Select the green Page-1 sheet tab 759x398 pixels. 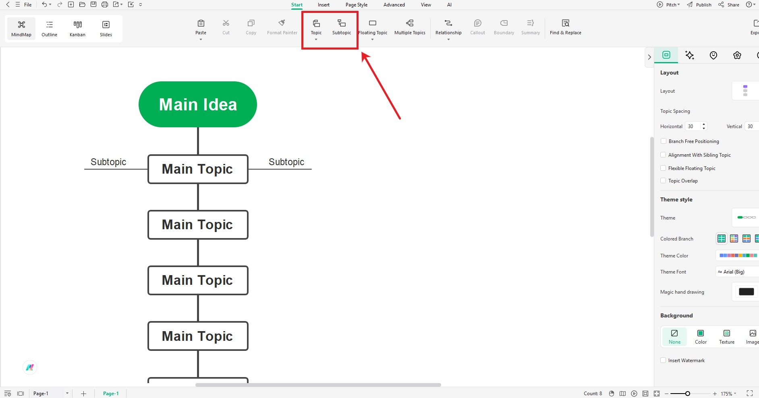click(x=111, y=394)
